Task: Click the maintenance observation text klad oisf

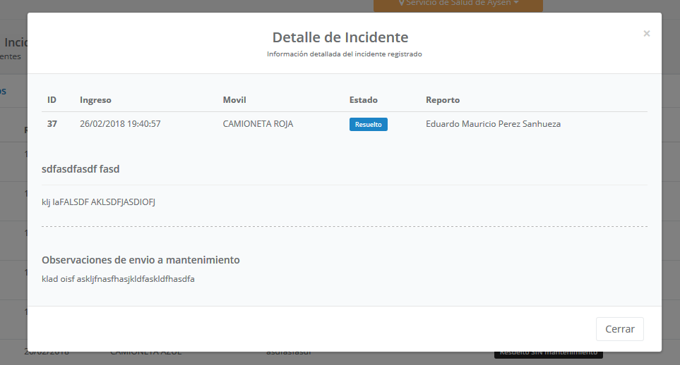Action: (x=118, y=279)
